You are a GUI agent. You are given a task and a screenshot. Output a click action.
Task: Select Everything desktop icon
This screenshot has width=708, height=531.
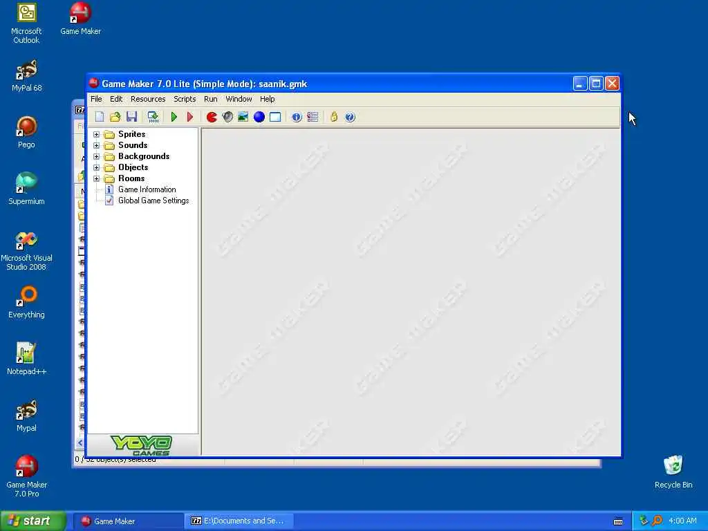click(26, 302)
